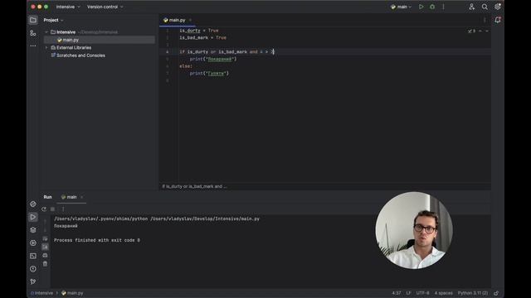The image size is (531, 298).
Task: Print Run console output
Action: tap(45, 256)
